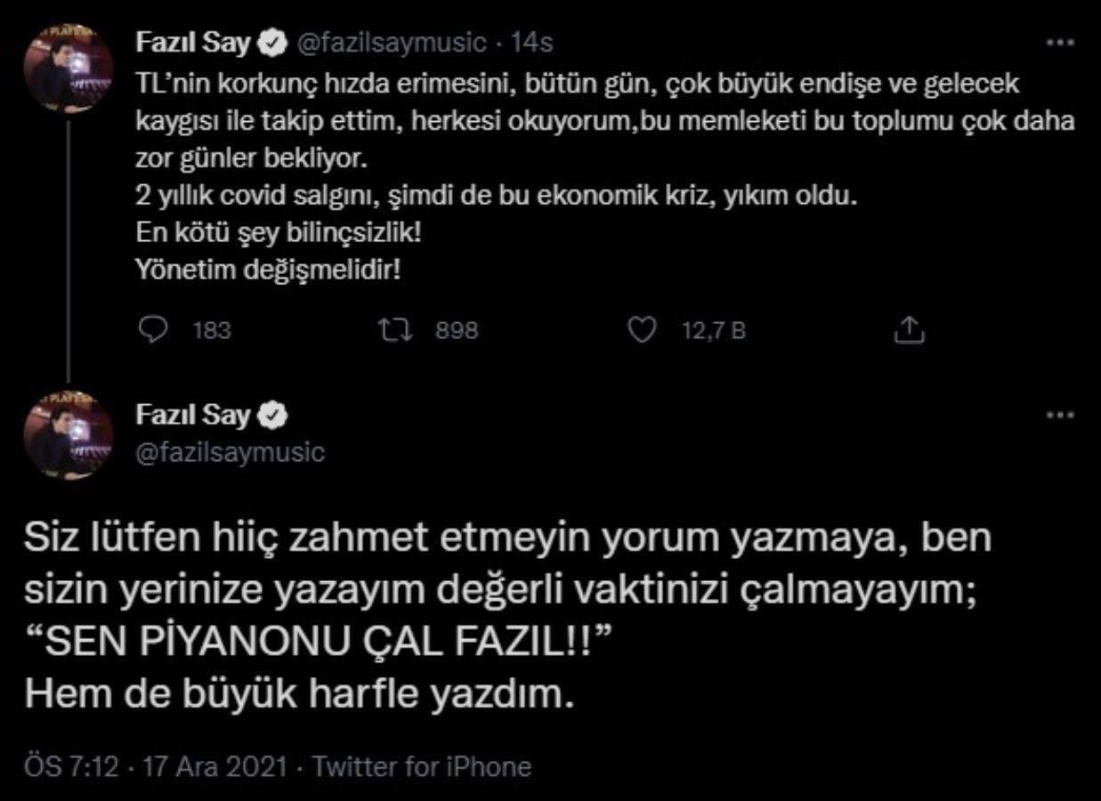Image resolution: width=1101 pixels, height=801 pixels.
Task: Click the @fazilsaymusic handle in the second tweet
Action: (230, 452)
